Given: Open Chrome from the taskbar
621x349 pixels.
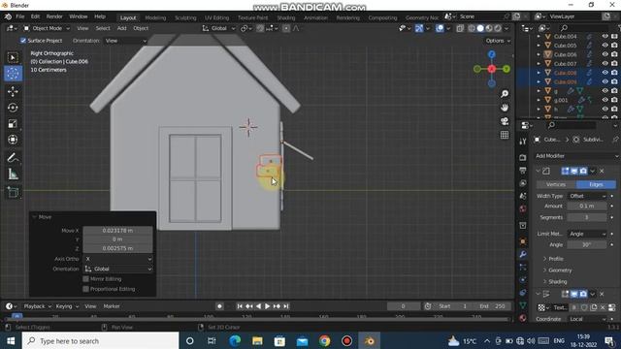Looking at the screenshot, I should click(324, 340).
